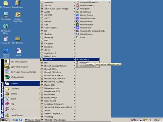Click the Help book icon
The width and height of the screenshot is (163, 122).
coord(7,104)
